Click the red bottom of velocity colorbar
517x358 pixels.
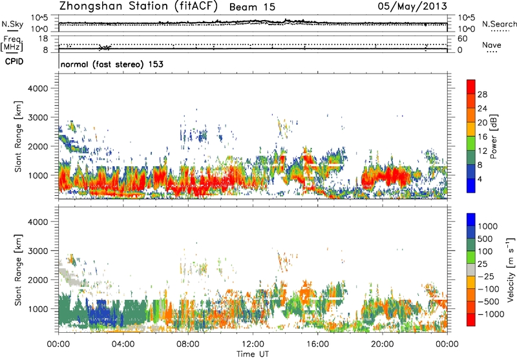[x=471, y=320]
